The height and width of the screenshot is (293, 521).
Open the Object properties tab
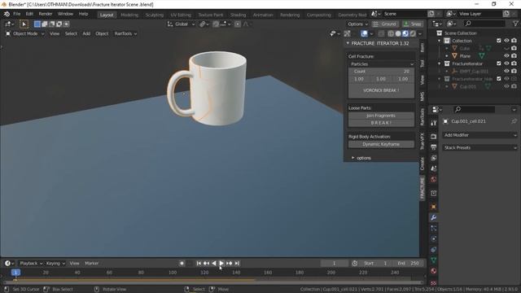(433, 207)
